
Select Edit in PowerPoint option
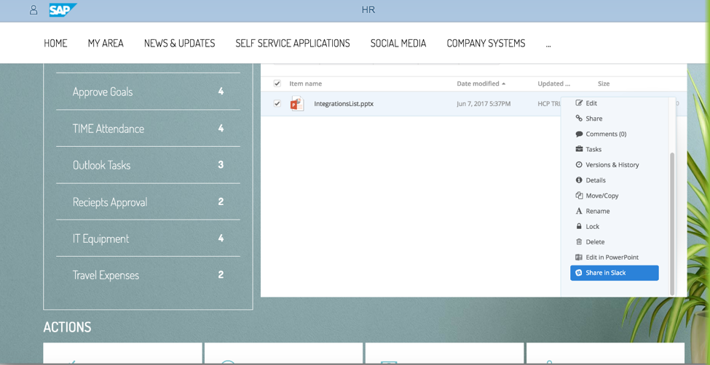click(x=612, y=257)
